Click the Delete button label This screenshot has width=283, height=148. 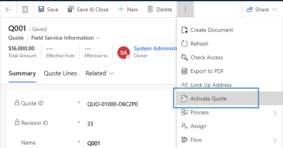tap(164, 9)
